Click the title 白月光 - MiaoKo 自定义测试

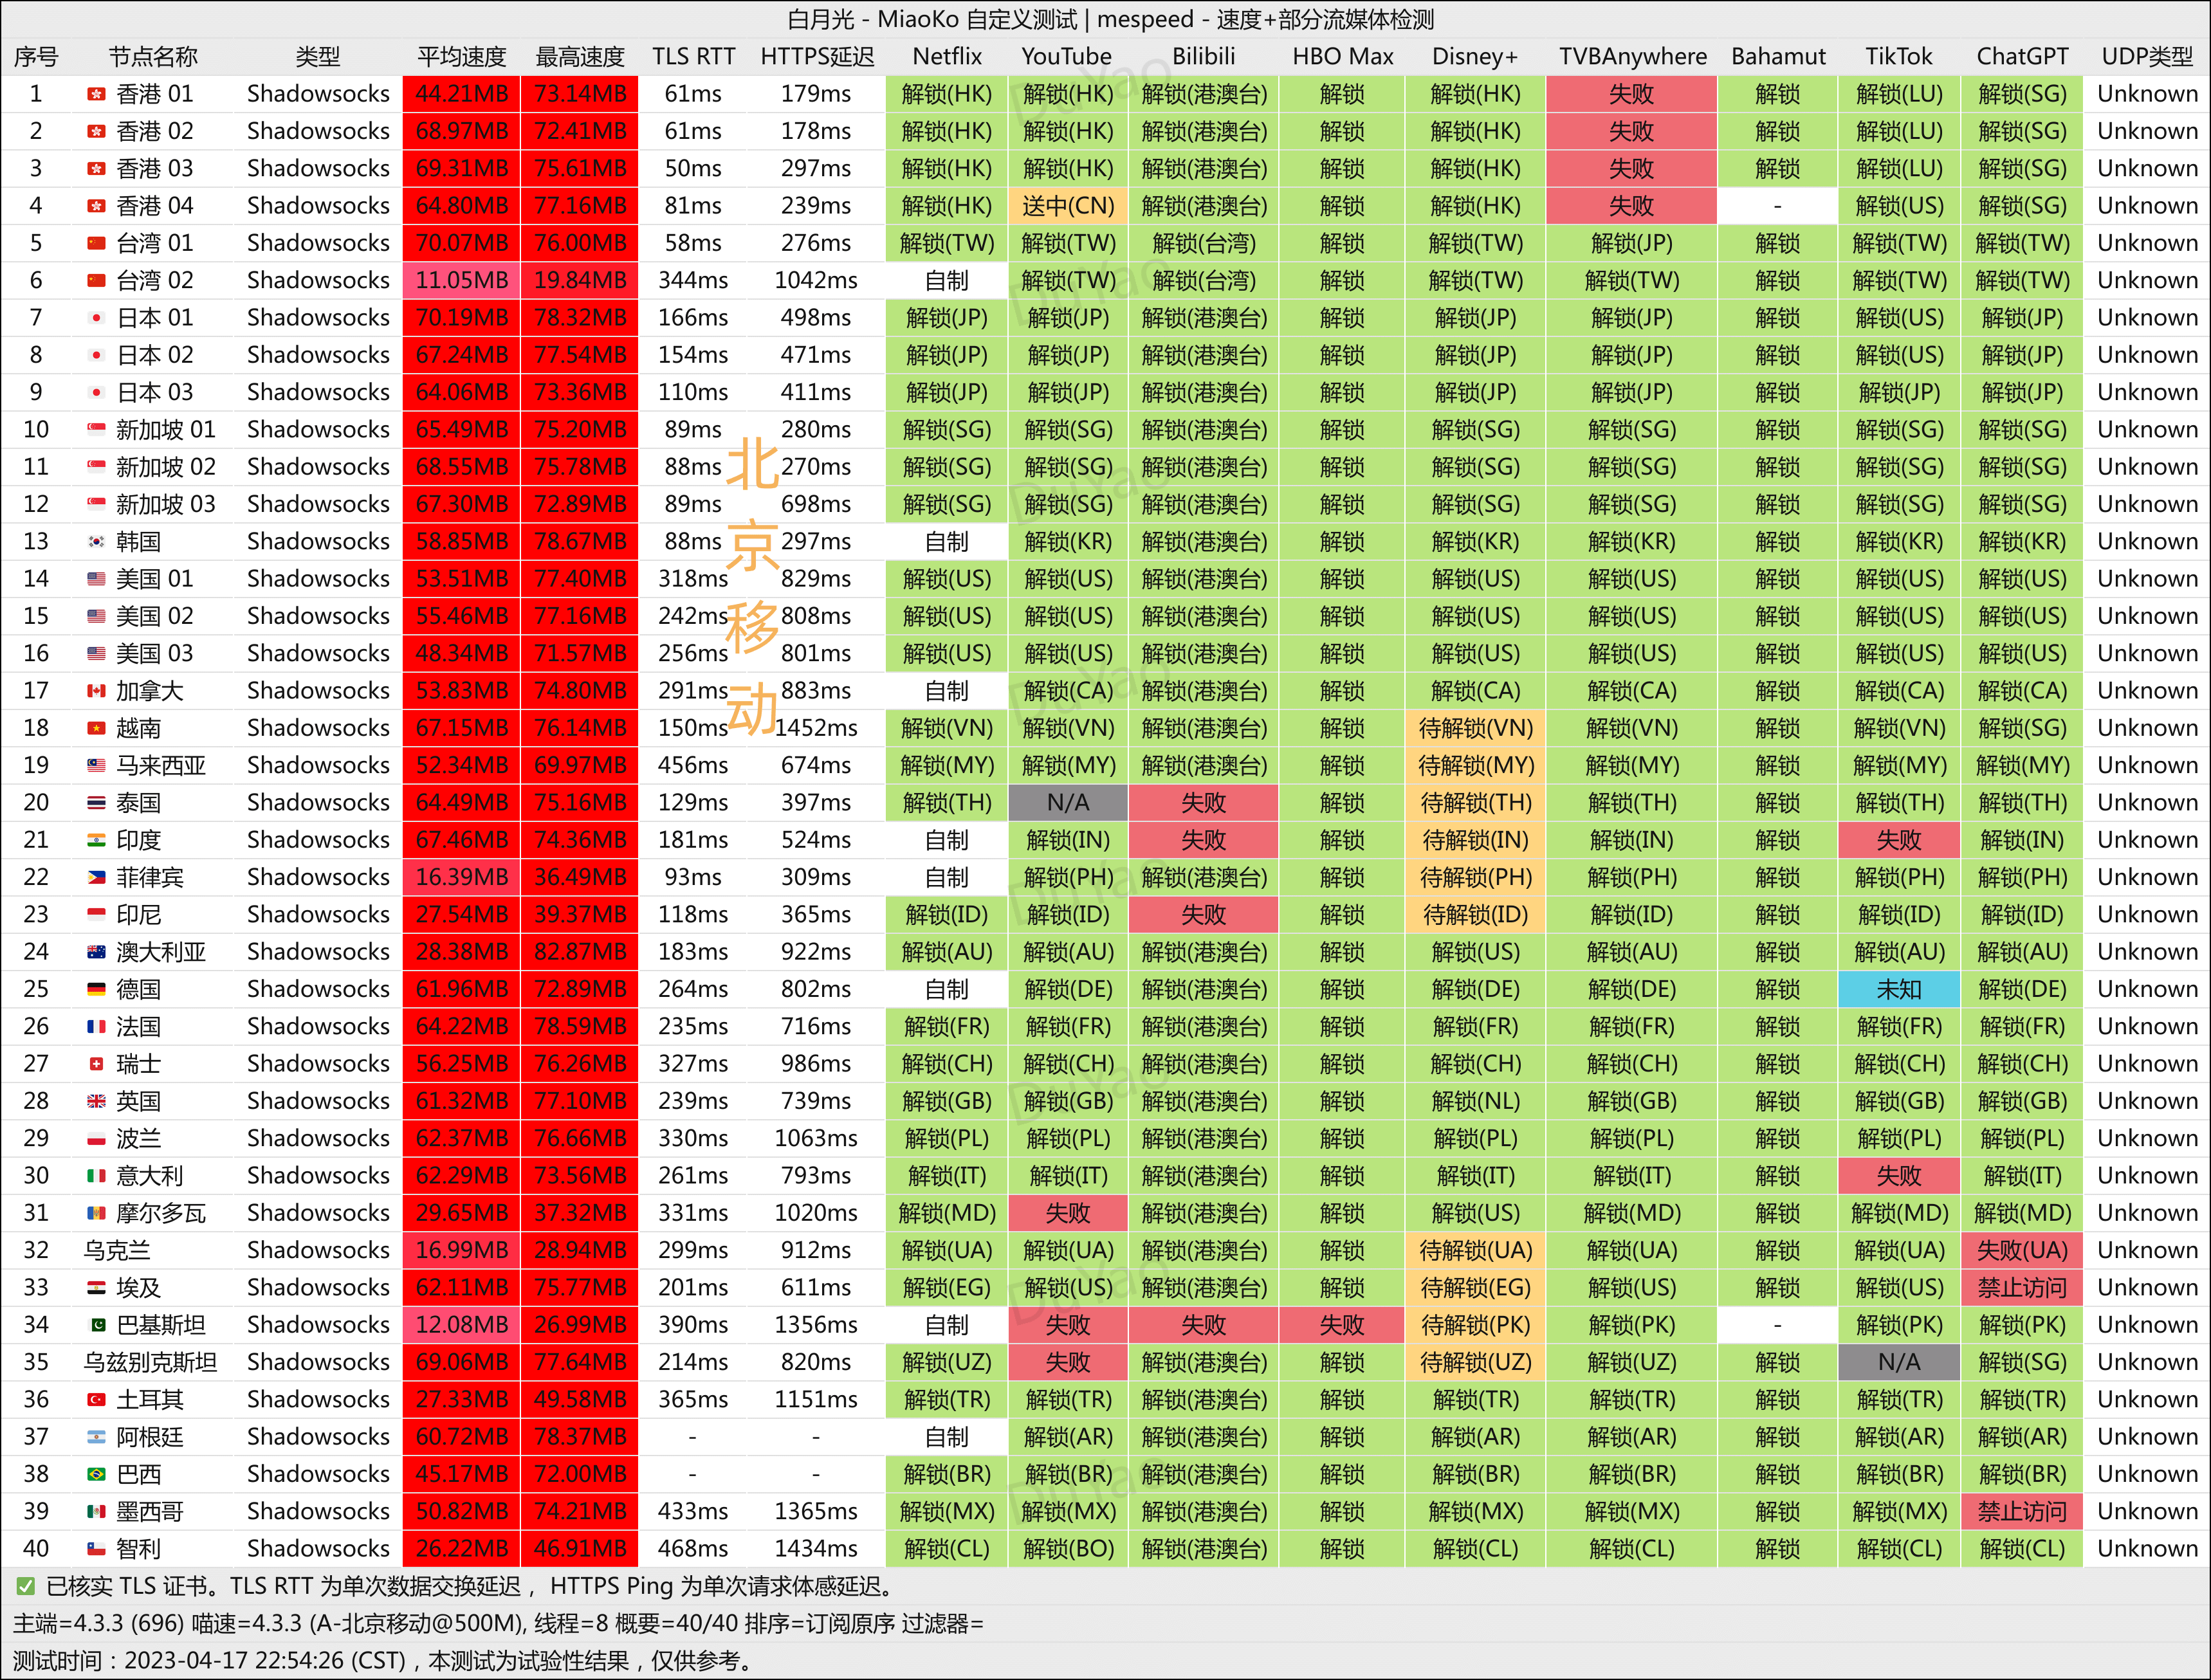pyautogui.click(x=932, y=19)
